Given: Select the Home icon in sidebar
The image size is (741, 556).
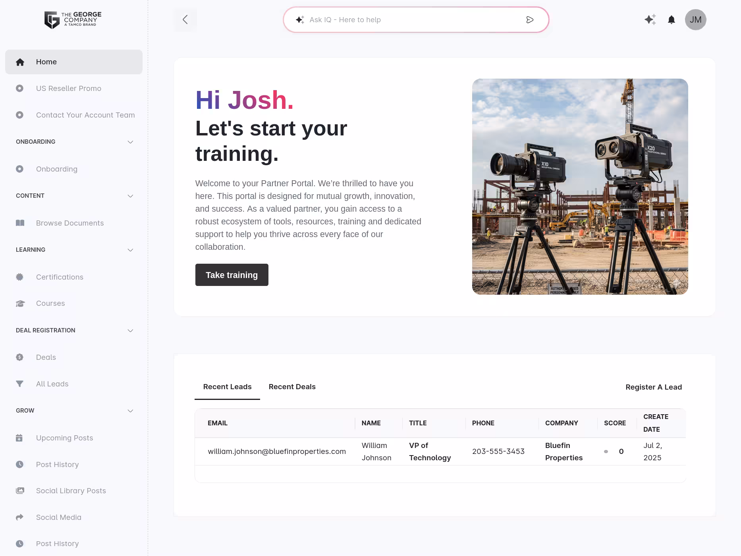Looking at the screenshot, I should tap(19, 62).
